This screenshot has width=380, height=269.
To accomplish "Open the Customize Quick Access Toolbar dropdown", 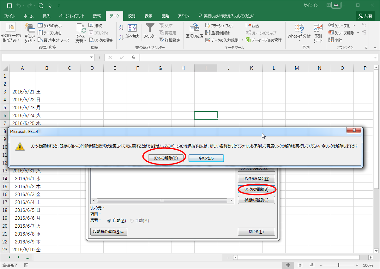I will pyautogui.click(x=59, y=6).
